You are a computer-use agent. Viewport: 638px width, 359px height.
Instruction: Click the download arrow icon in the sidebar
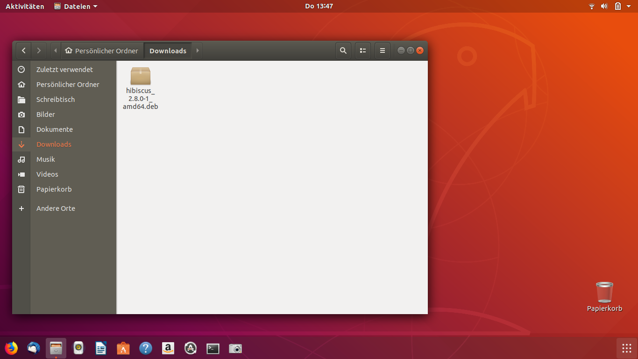21,144
